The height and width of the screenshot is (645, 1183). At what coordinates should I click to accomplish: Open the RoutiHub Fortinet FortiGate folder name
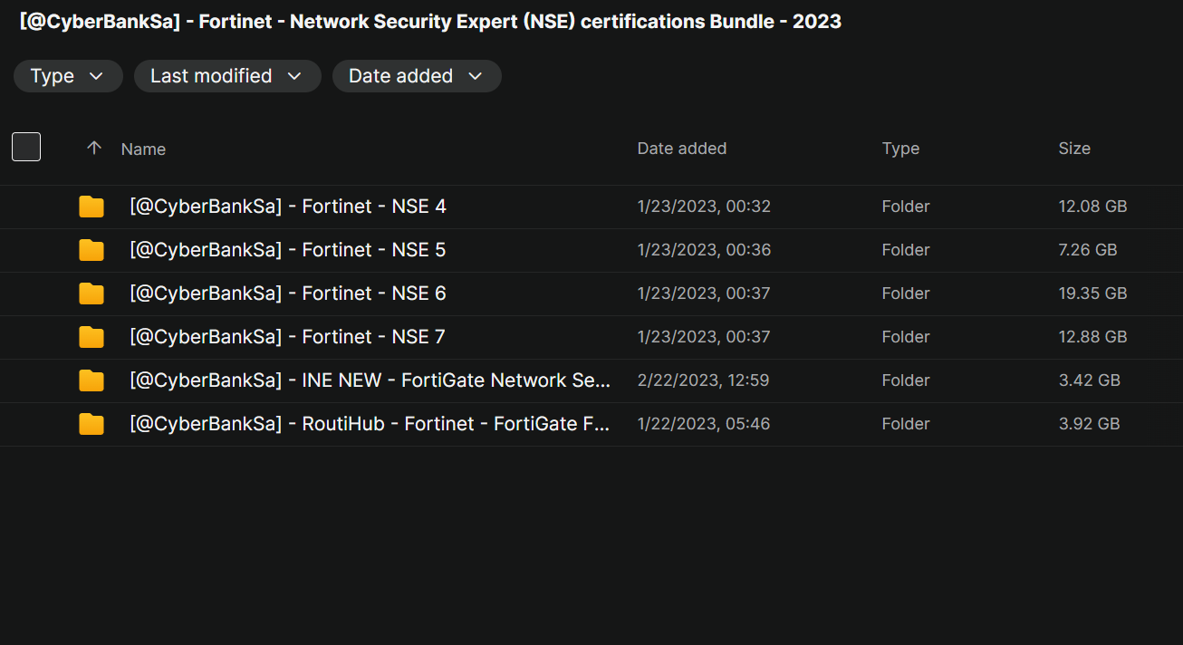pyautogui.click(x=370, y=424)
